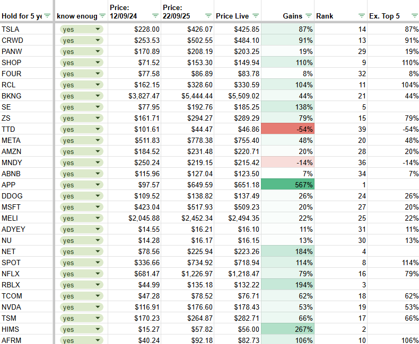Select rank 39 cell for TTD
Image resolution: width=419 pixels, height=344 pixels.
[341, 129]
